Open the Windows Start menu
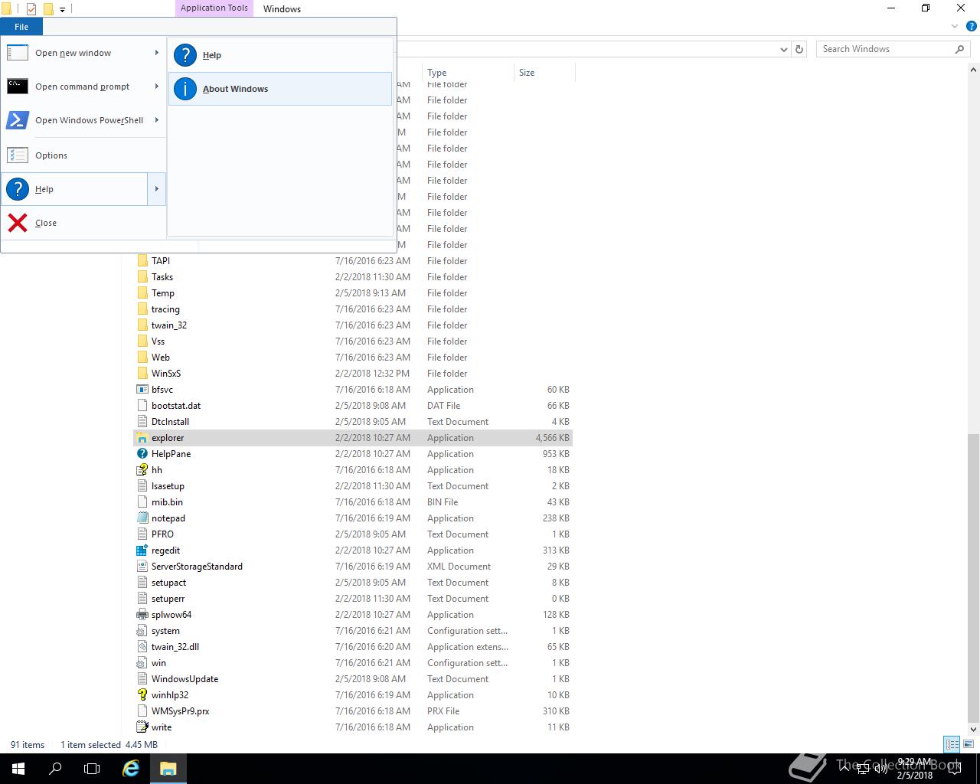The height and width of the screenshot is (784, 980). point(18,769)
